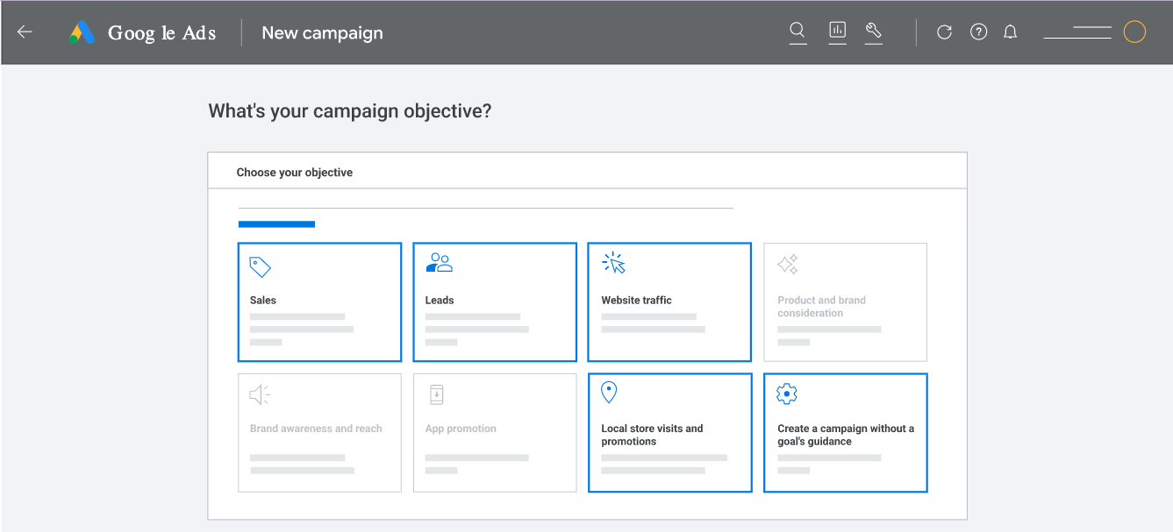Click the refresh icon
The width and height of the screenshot is (1173, 532).
click(944, 32)
